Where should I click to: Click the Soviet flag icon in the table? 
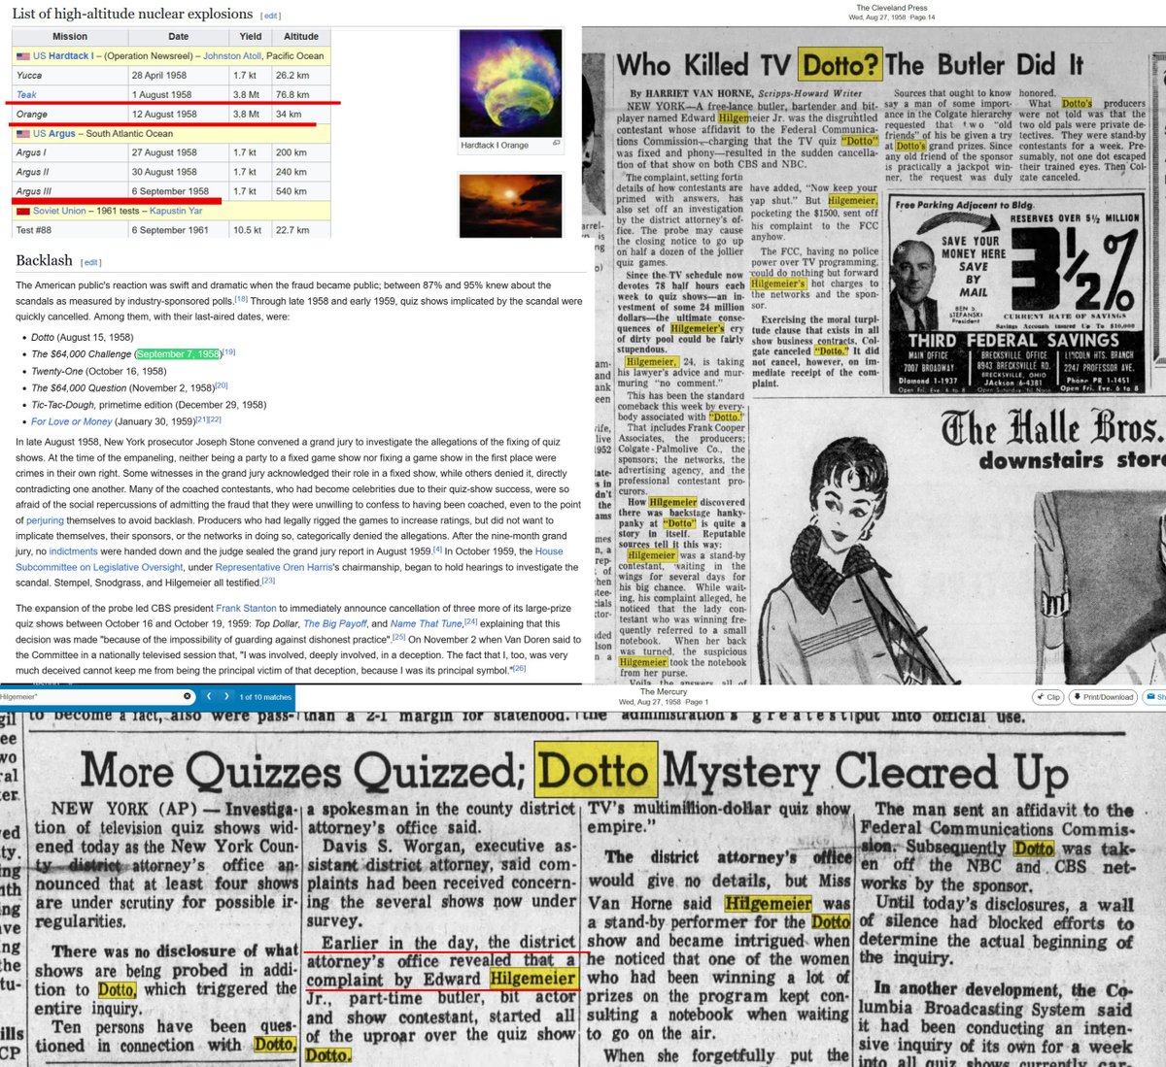[x=23, y=211]
